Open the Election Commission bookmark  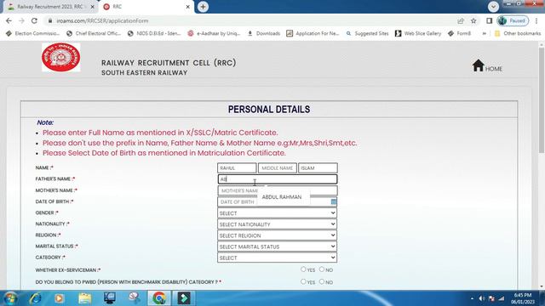pyautogui.click(x=32, y=33)
